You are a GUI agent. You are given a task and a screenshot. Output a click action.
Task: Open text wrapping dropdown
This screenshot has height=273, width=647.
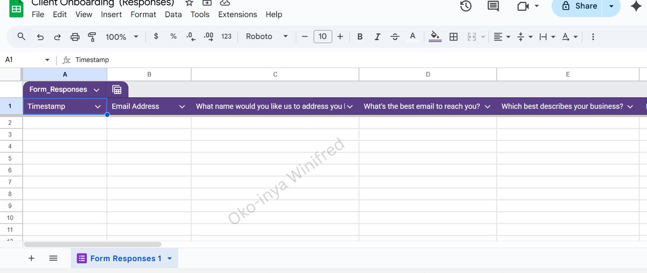pyautogui.click(x=547, y=37)
